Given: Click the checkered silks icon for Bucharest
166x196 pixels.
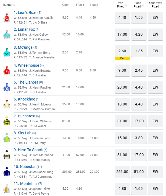Looking at the screenshot, I should click(x=6, y=121).
